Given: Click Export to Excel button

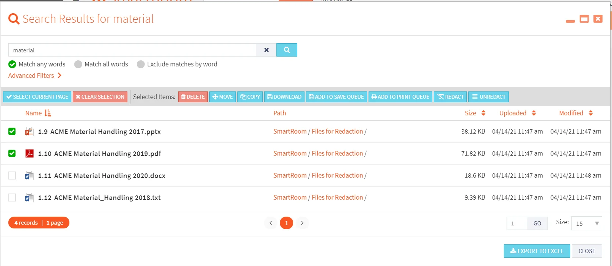Looking at the screenshot, I should [x=537, y=251].
